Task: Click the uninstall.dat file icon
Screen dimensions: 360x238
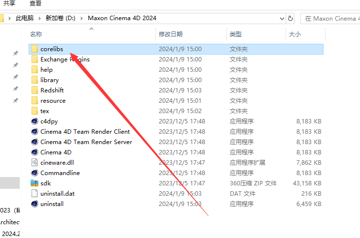Action: tap(35, 194)
